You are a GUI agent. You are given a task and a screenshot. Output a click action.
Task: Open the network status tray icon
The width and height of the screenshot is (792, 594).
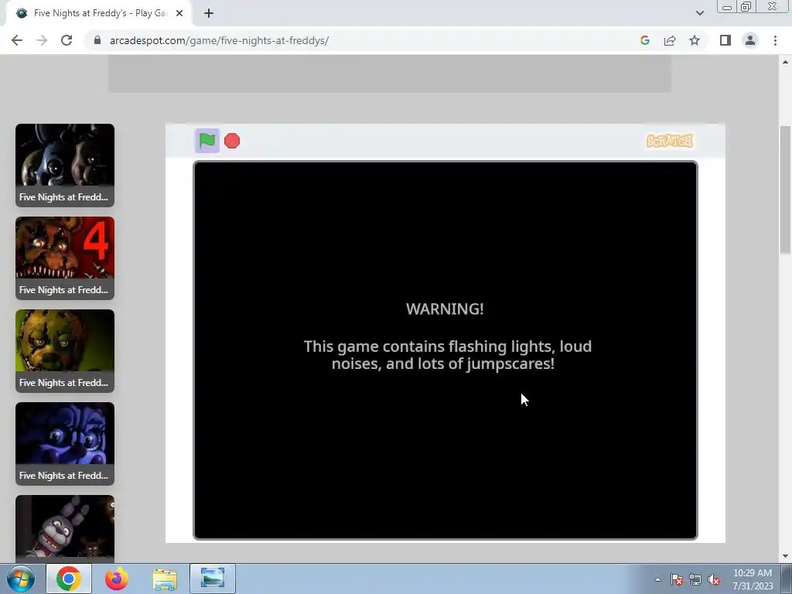pyautogui.click(x=695, y=580)
